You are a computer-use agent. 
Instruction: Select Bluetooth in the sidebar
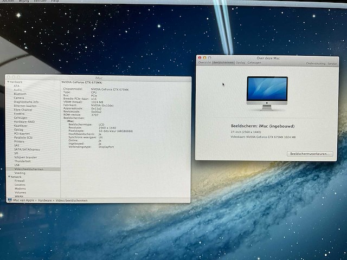(x=20, y=94)
